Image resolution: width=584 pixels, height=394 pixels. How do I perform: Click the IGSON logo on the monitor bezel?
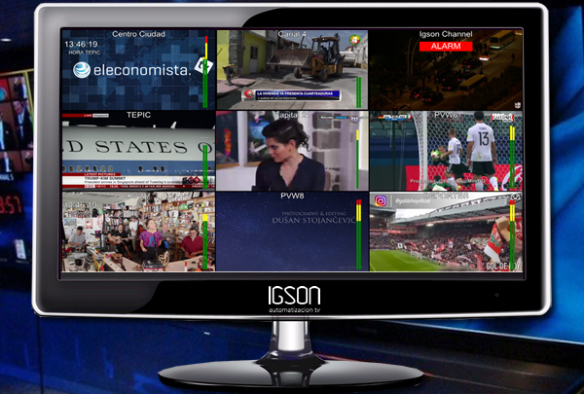click(x=294, y=296)
